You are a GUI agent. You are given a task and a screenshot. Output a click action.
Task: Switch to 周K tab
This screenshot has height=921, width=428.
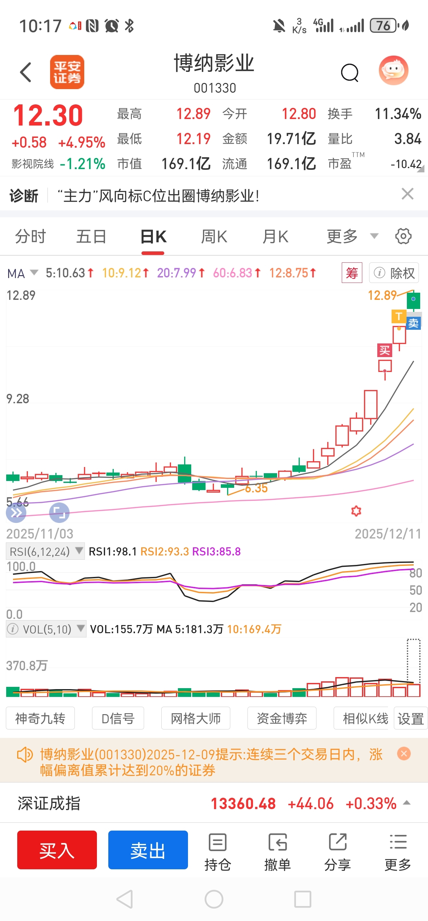point(214,236)
